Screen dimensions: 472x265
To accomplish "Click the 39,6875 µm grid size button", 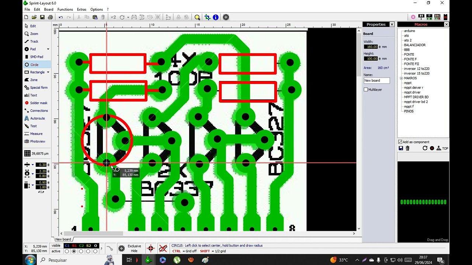I will point(37,153).
